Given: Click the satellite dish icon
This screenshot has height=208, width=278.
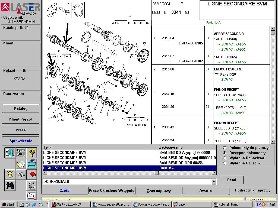Looking at the screenshot, I should click(x=31, y=185).
